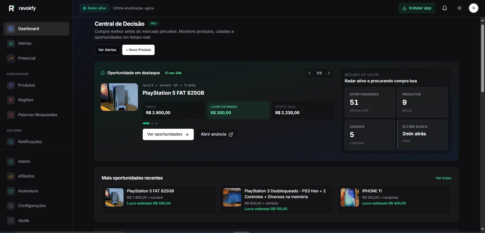Click the Configurações gear icon
The height and width of the screenshot is (233, 485).
click(11, 206)
